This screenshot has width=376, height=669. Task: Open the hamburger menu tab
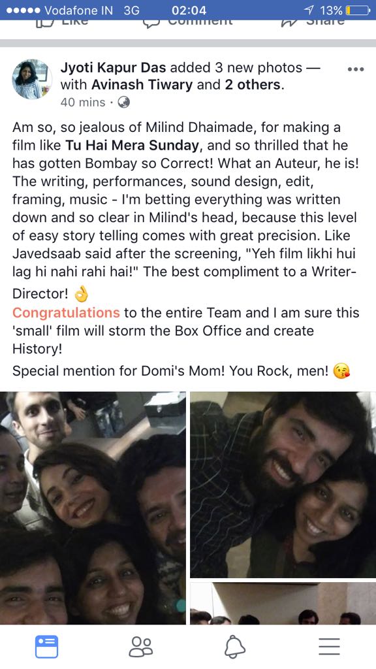[329, 647]
